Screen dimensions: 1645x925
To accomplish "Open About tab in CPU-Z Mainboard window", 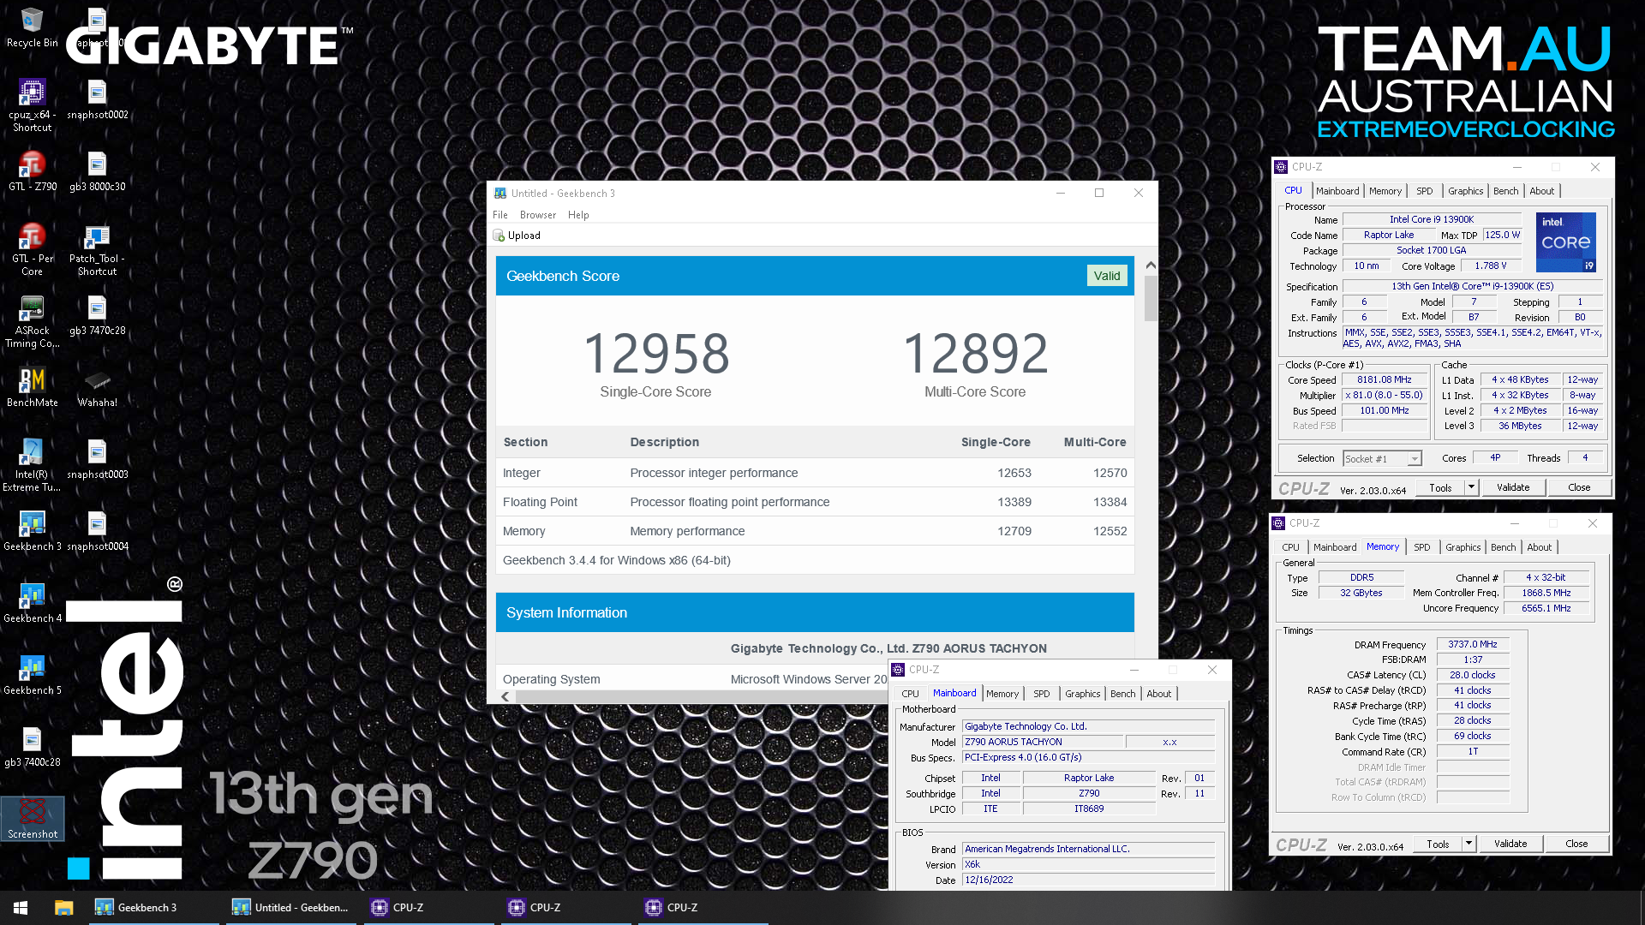I will (x=1158, y=694).
